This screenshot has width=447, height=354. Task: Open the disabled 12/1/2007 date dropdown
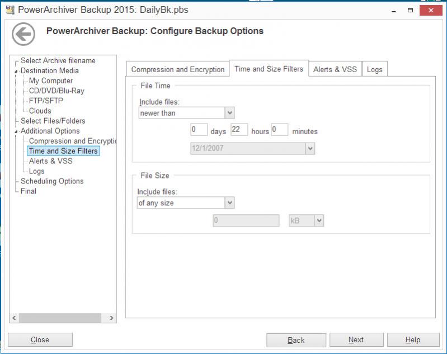310,149
